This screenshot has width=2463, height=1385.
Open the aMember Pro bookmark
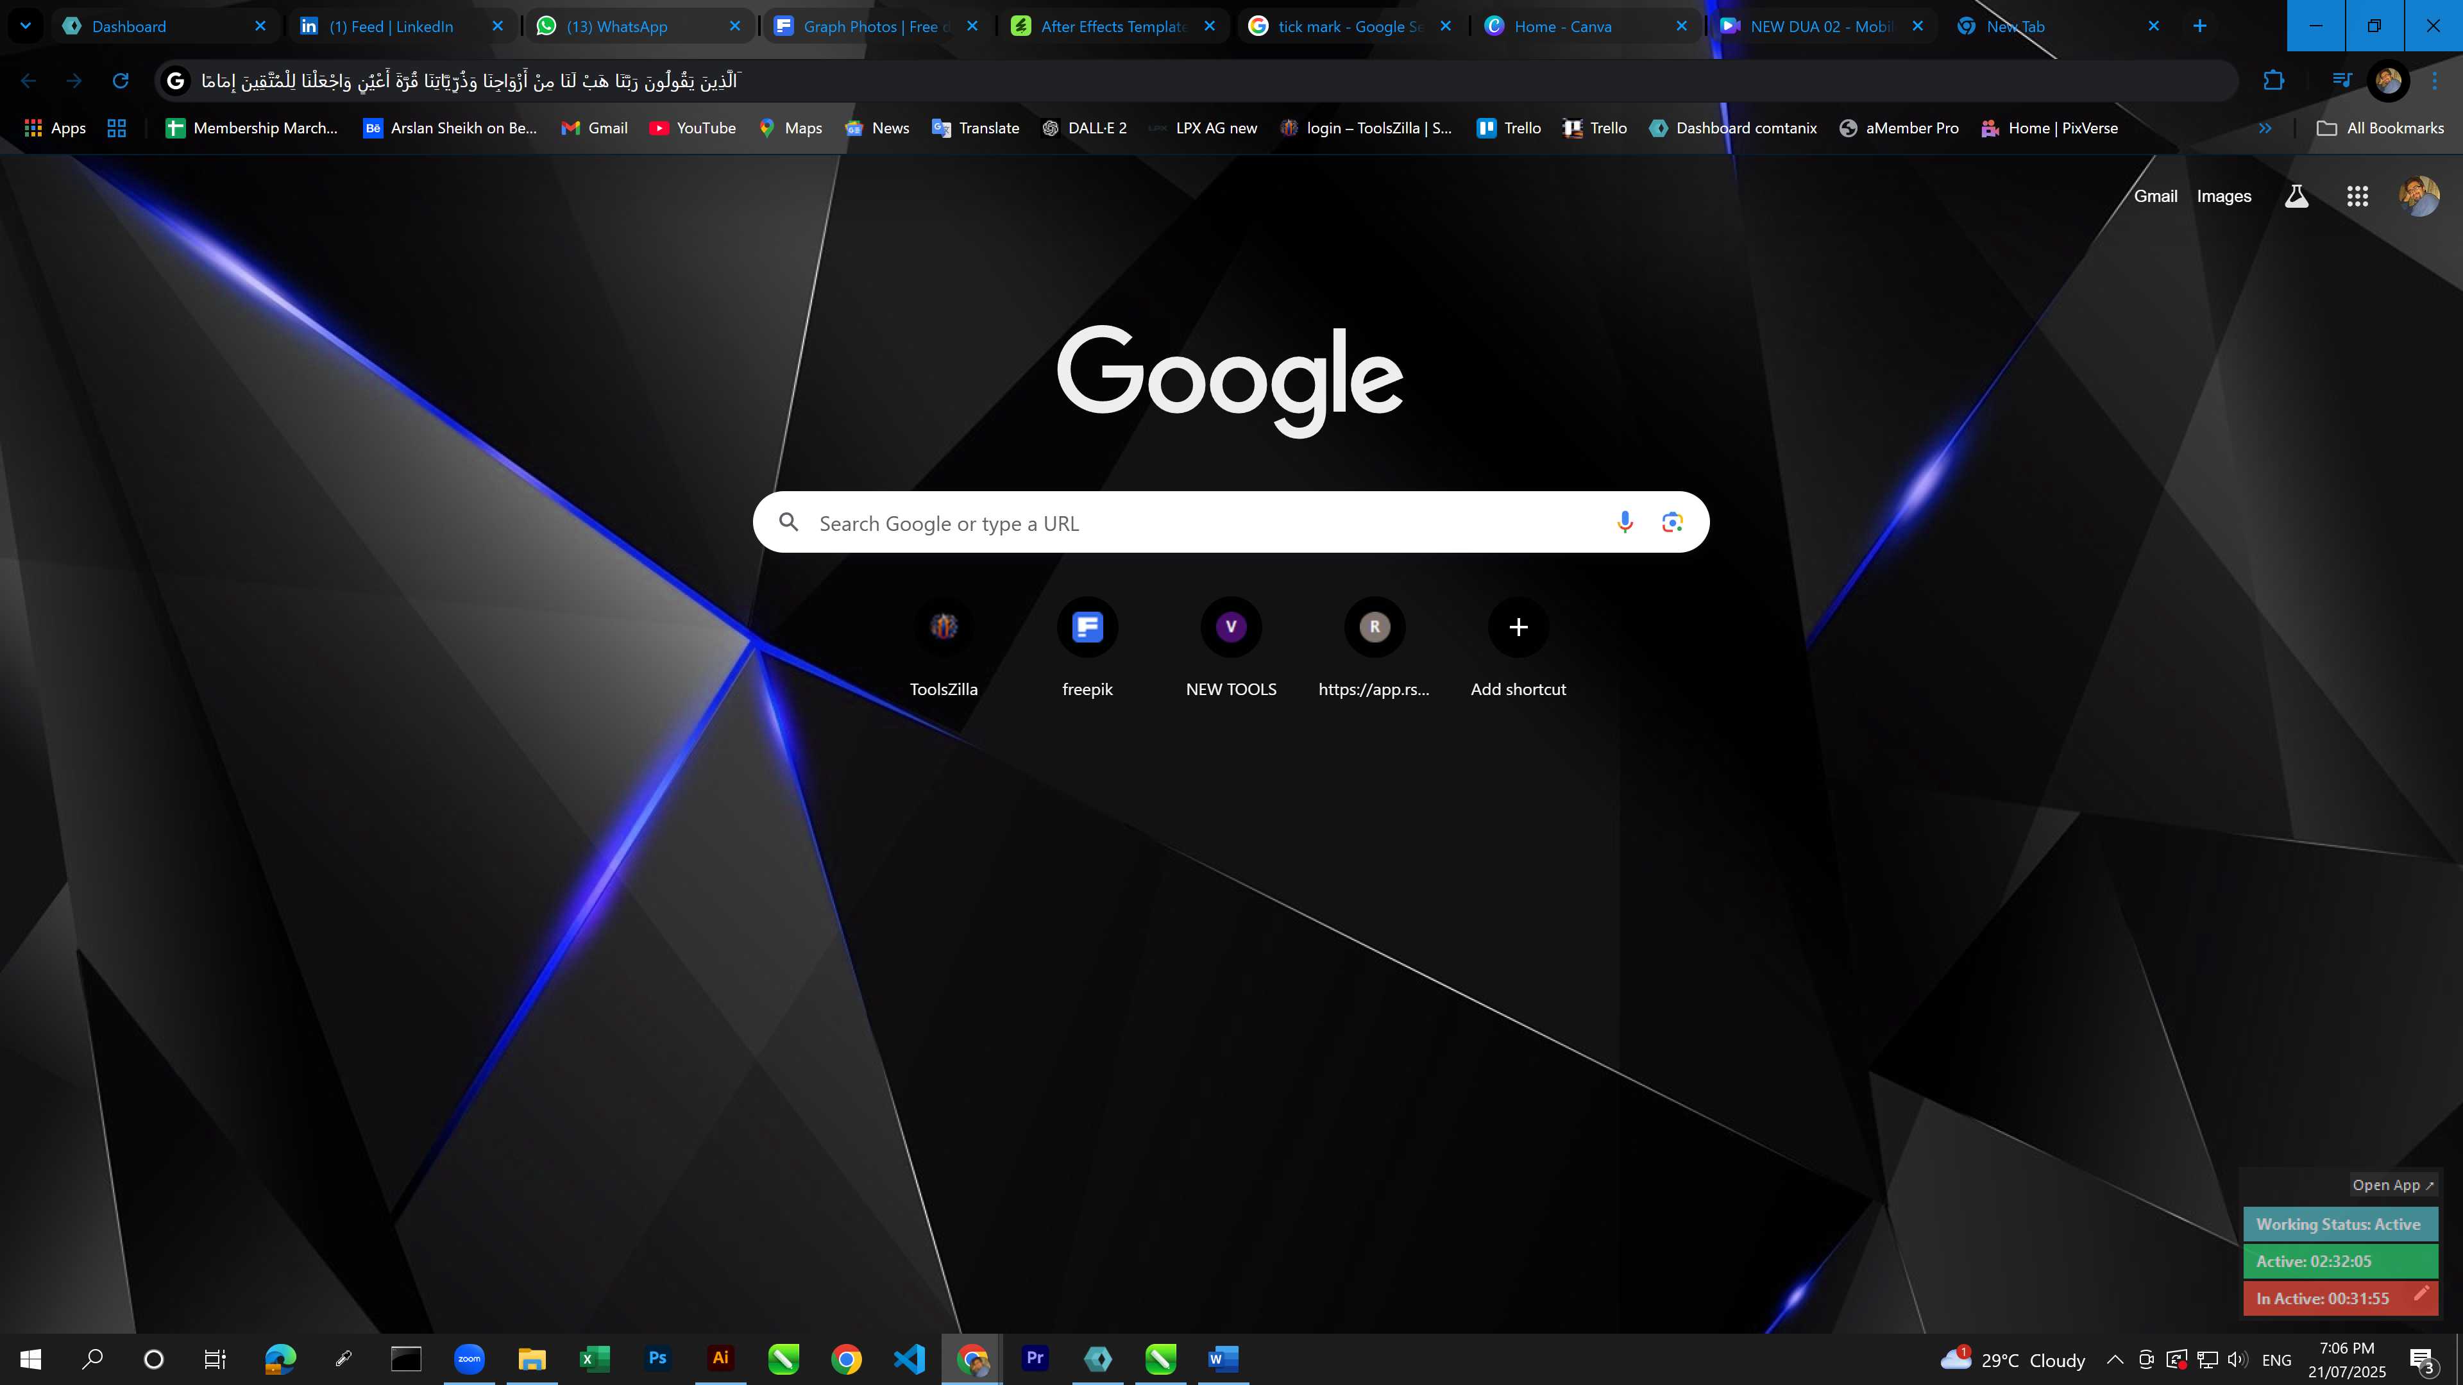click(1899, 128)
